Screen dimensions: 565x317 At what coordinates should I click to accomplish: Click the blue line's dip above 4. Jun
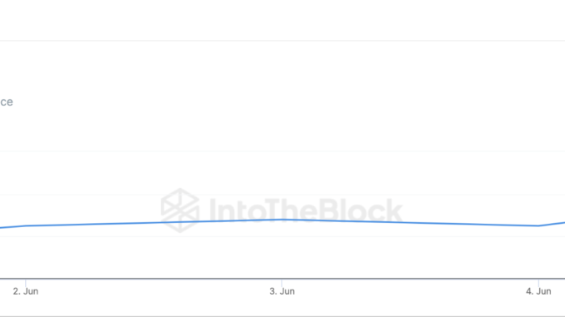coord(538,225)
